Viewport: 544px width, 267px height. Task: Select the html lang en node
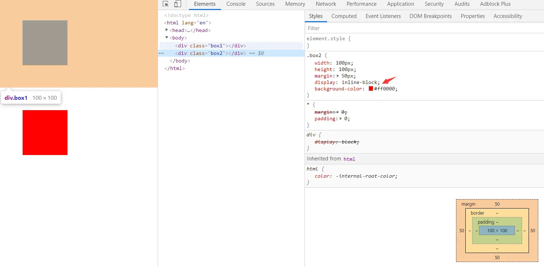[x=187, y=23]
